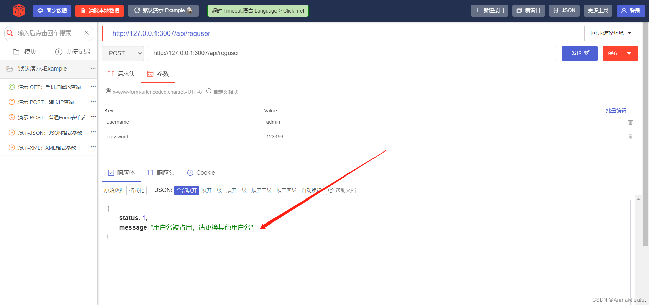Open more options for 演示-GET 手机归属地查询
The height and width of the screenshot is (305, 649).
pyautogui.click(x=93, y=87)
